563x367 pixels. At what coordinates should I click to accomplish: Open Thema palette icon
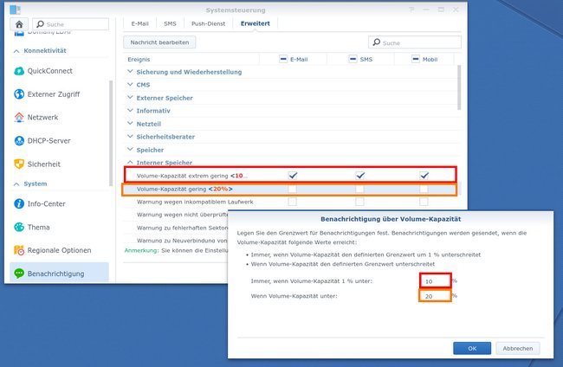click(x=19, y=227)
